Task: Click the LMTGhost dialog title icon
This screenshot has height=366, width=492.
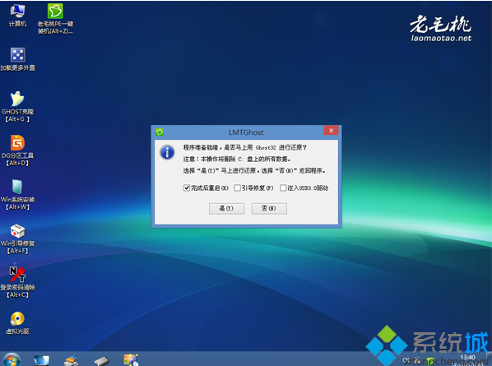Action: (x=160, y=132)
